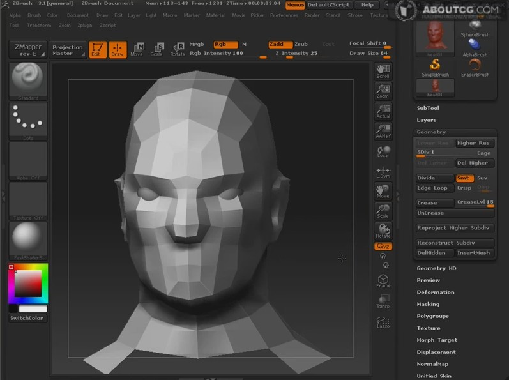Click the AAHalf icon

(383, 131)
